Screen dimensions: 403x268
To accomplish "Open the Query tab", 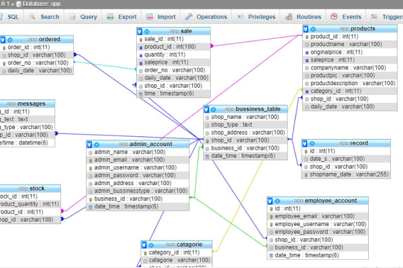I will [83, 17].
